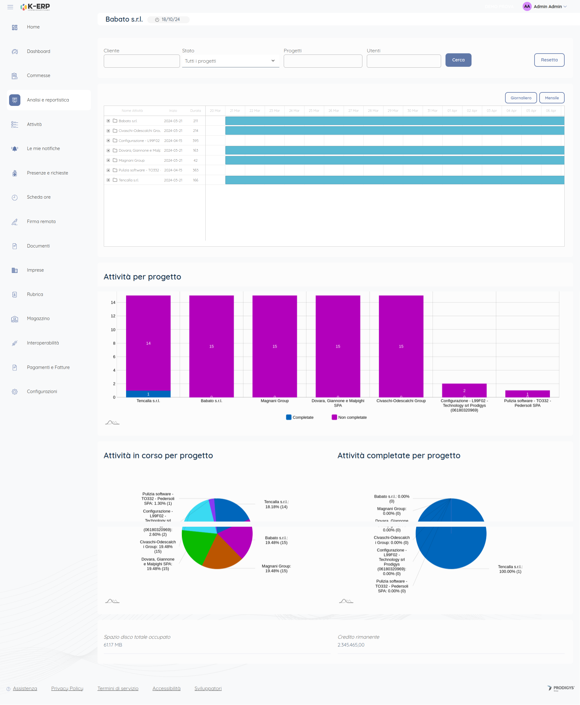
Task: Expand the Babato s.r.l. Gantt row
Action: [x=108, y=121]
